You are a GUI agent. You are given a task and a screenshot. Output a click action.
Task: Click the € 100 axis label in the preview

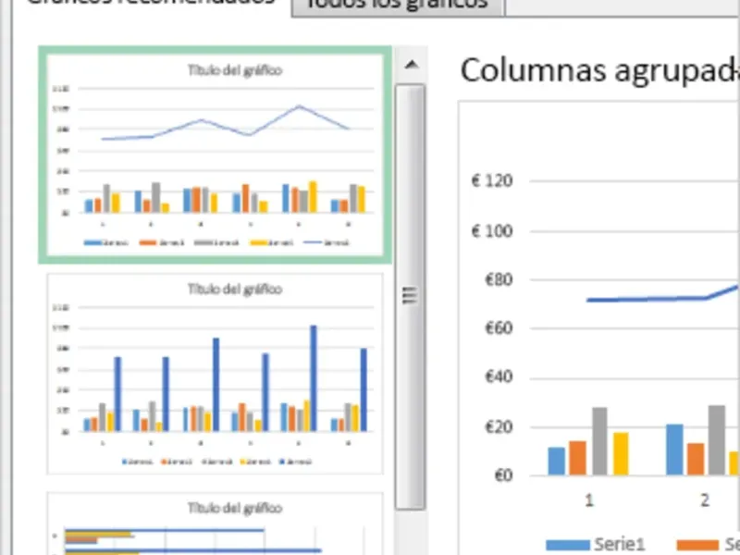tap(492, 231)
